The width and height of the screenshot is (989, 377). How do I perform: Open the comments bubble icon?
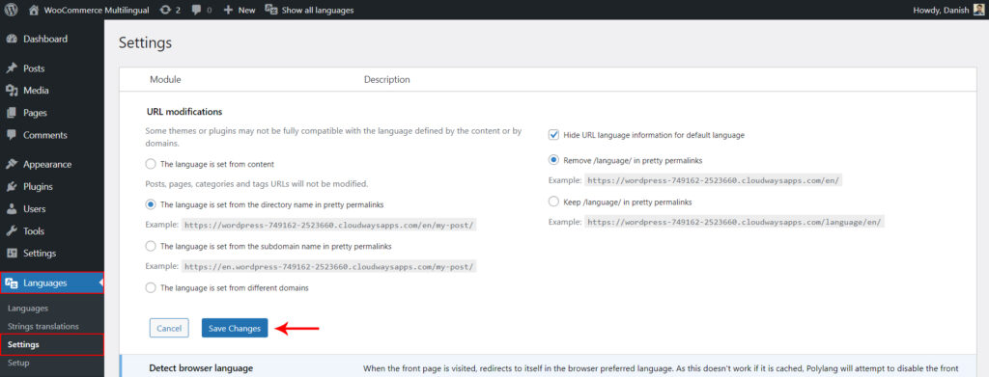[196, 10]
